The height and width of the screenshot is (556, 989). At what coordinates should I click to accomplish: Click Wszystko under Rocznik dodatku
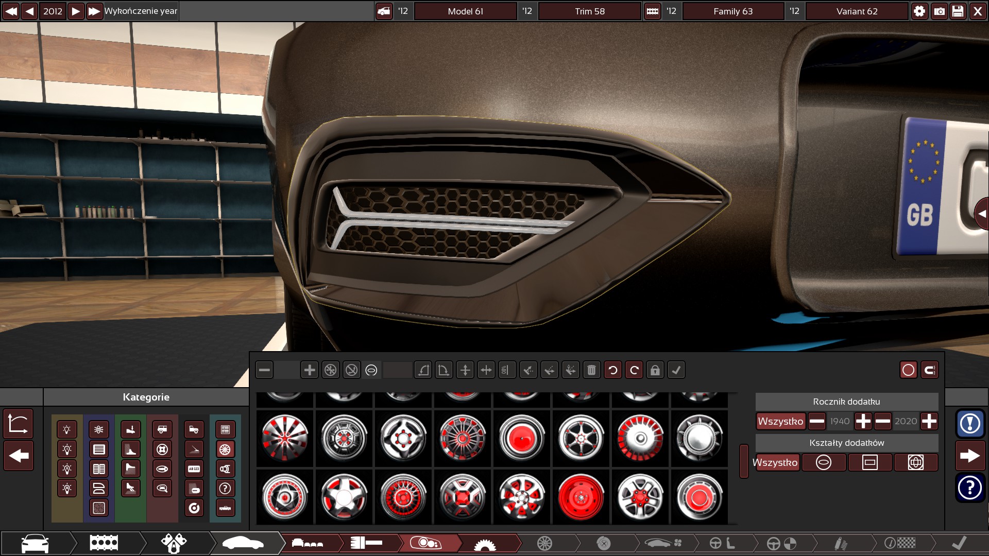(780, 421)
